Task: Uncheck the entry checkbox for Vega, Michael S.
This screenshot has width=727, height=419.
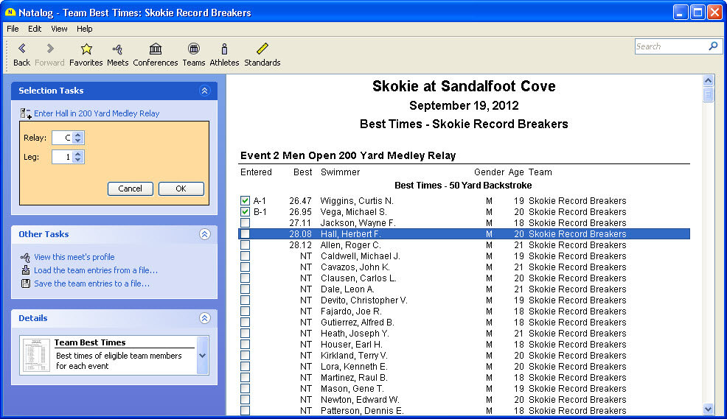Action: click(245, 212)
